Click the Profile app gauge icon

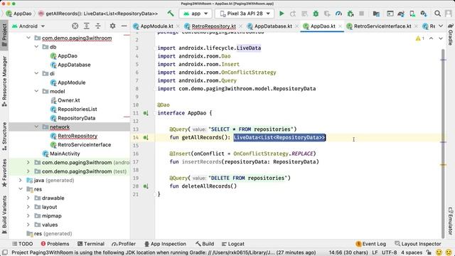click(338, 14)
